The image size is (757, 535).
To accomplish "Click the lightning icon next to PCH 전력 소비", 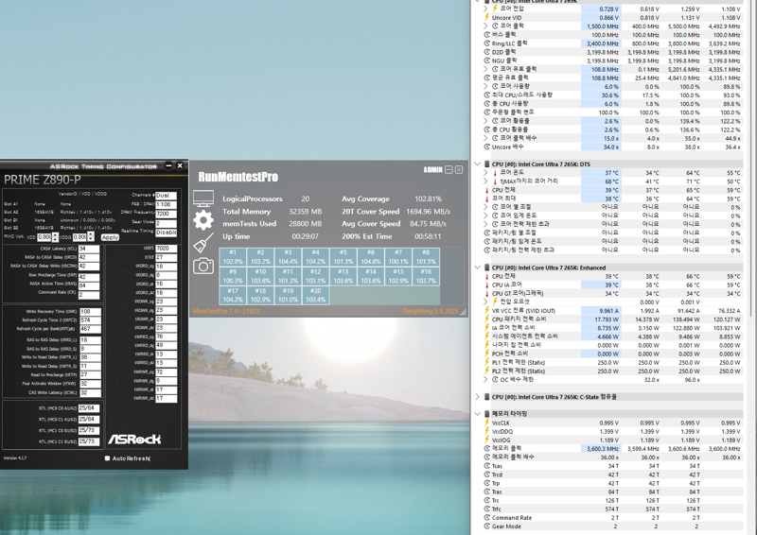I will 487,354.
